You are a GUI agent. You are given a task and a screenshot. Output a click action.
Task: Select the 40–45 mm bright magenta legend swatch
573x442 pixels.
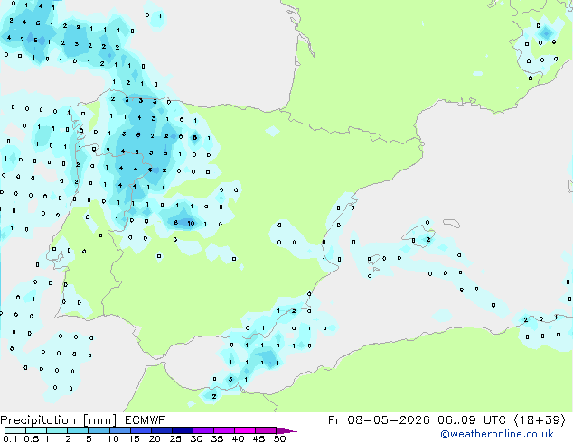coord(245,430)
